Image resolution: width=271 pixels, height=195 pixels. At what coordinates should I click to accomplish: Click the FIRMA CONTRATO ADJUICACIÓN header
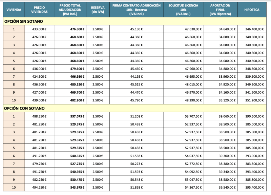click(137, 10)
